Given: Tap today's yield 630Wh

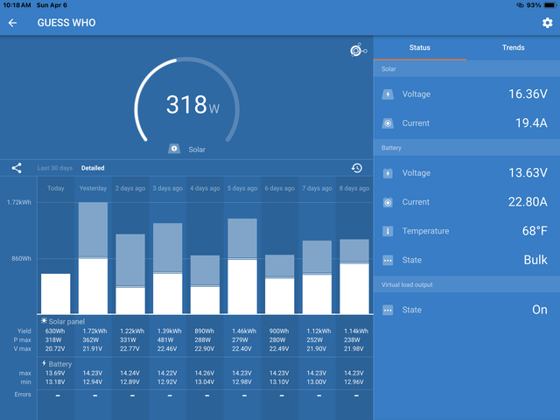Looking at the screenshot, I should click(55, 331).
